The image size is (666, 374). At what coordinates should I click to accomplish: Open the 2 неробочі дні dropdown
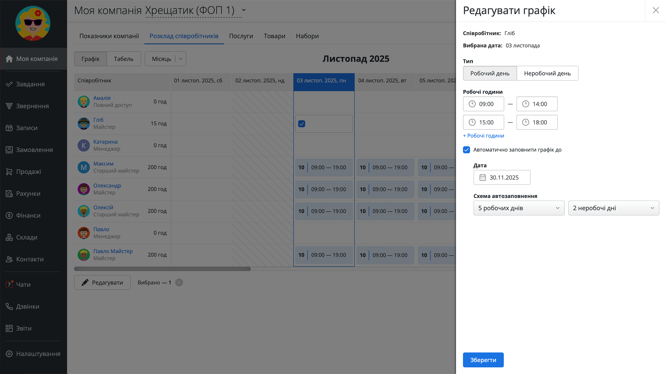[613, 208]
